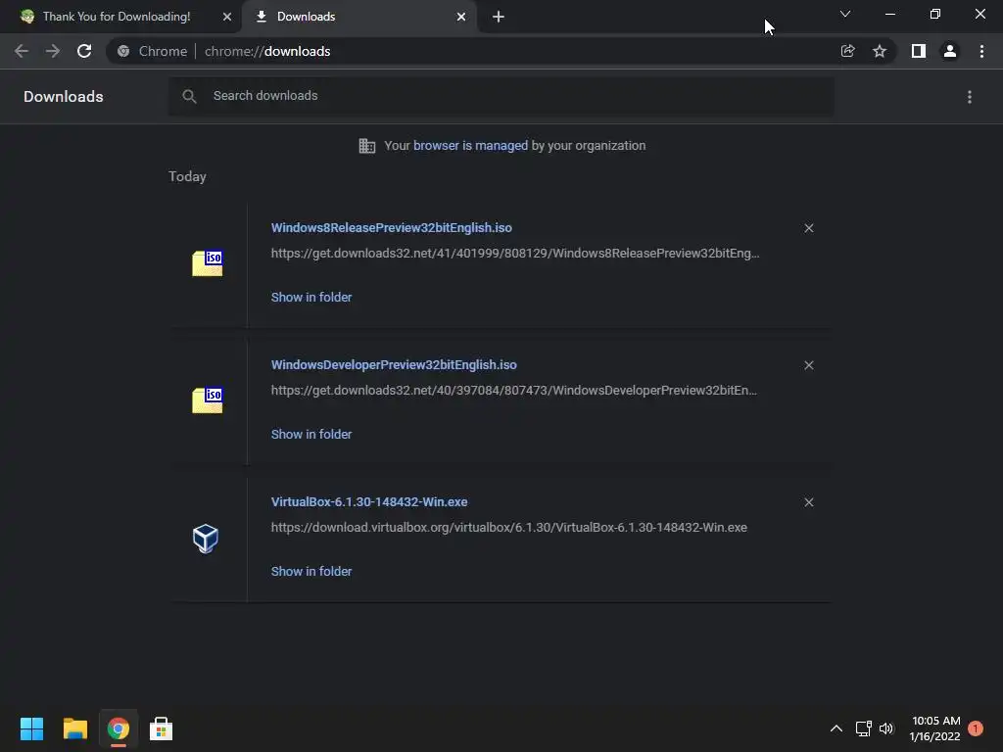This screenshot has width=1003, height=752.
Task: Click the browser is managed link
Action: pyautogui.click(x=471, y=146)
